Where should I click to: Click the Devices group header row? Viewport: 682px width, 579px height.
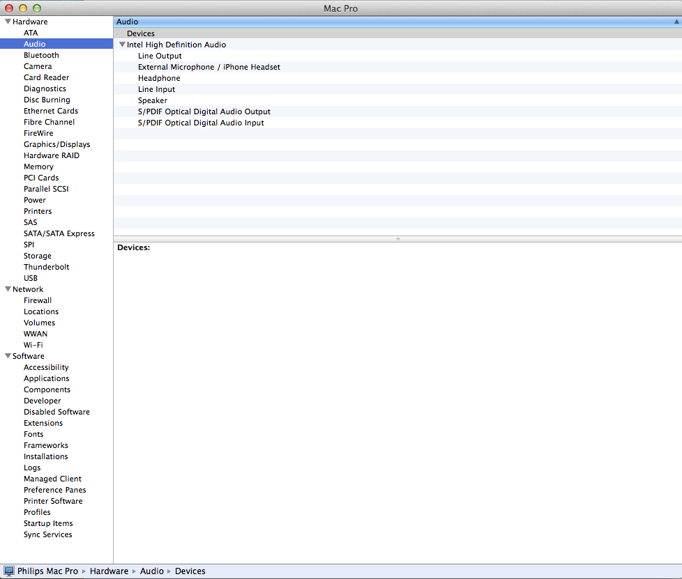coord(397,33)
